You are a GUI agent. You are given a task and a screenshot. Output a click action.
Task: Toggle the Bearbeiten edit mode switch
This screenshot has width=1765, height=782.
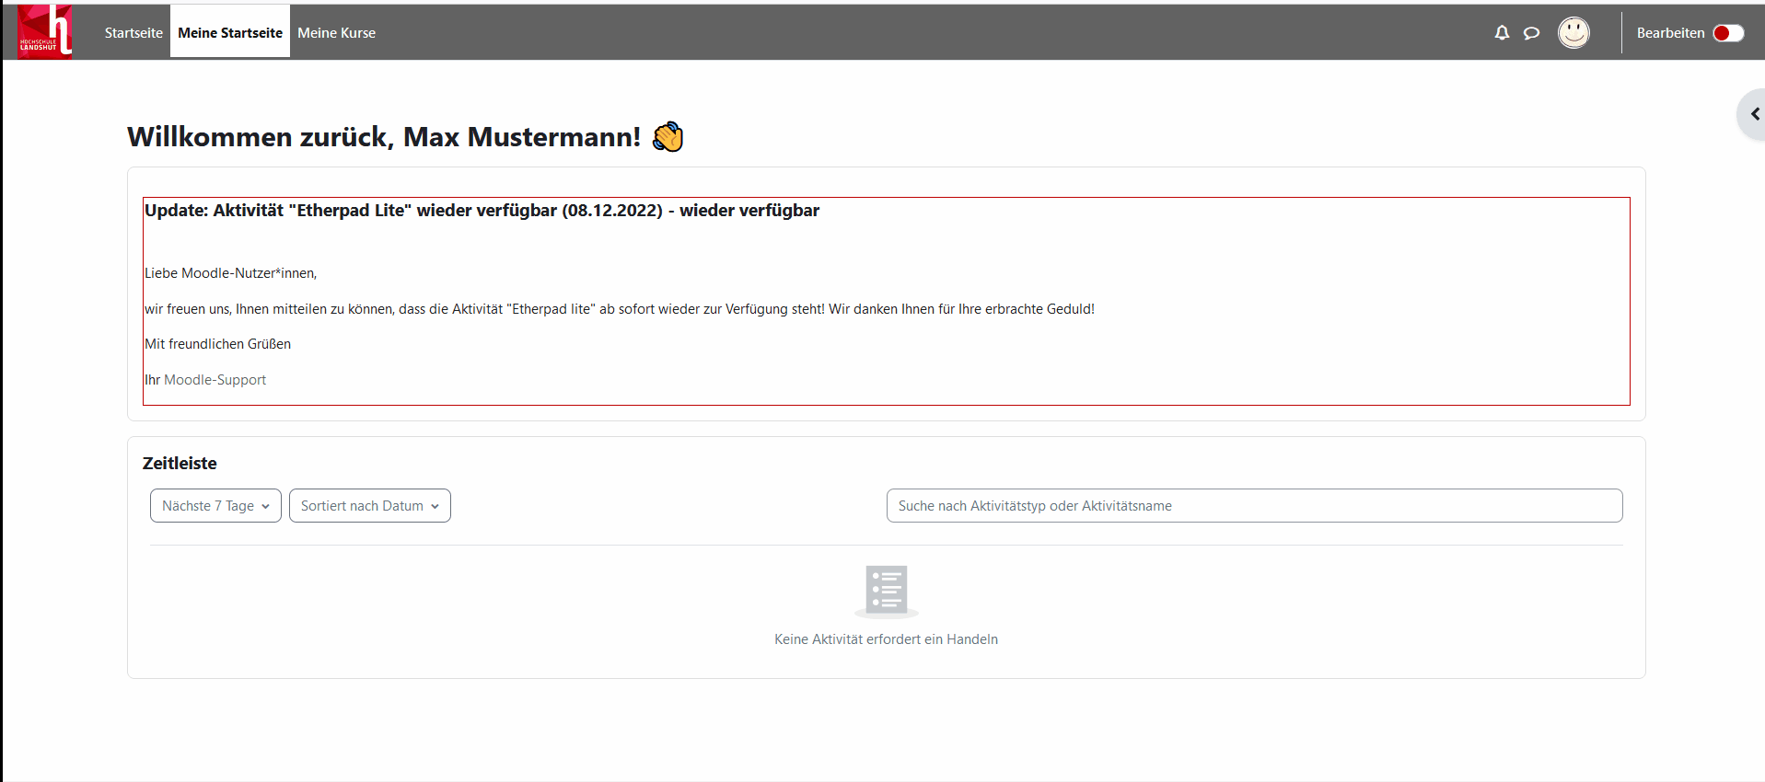(1727, 33)
